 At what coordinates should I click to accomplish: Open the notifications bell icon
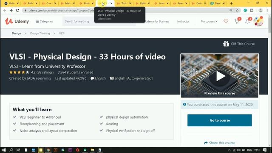(247, 21)
